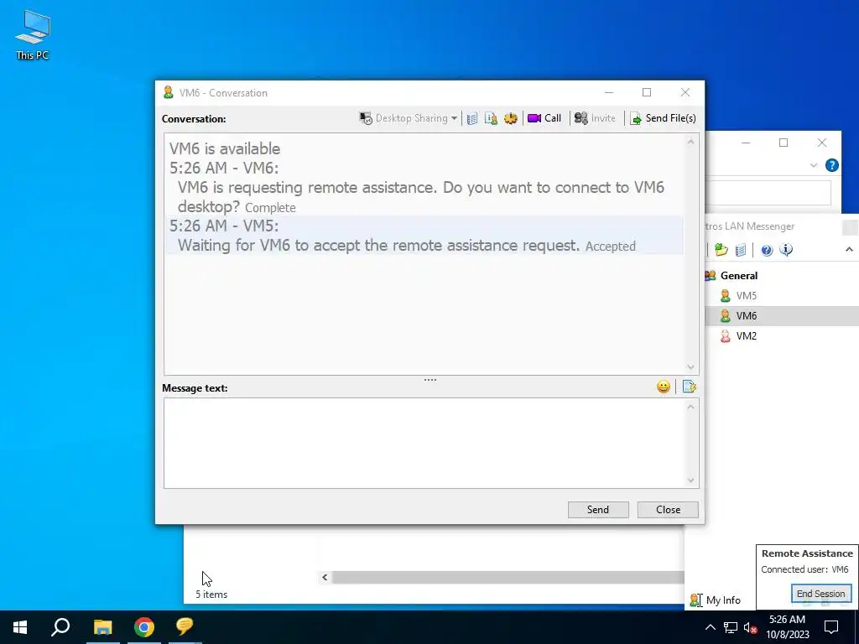Minimize the VM6 Conversation window
Image resolution: width=859 pixels, height=644 pixels.
point(609,92)
